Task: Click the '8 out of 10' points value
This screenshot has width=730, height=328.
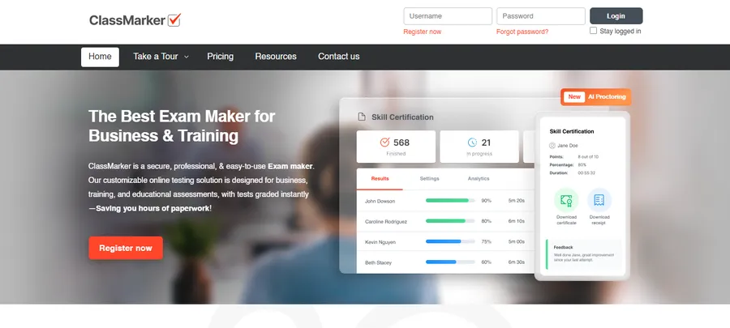Action: 589,157
